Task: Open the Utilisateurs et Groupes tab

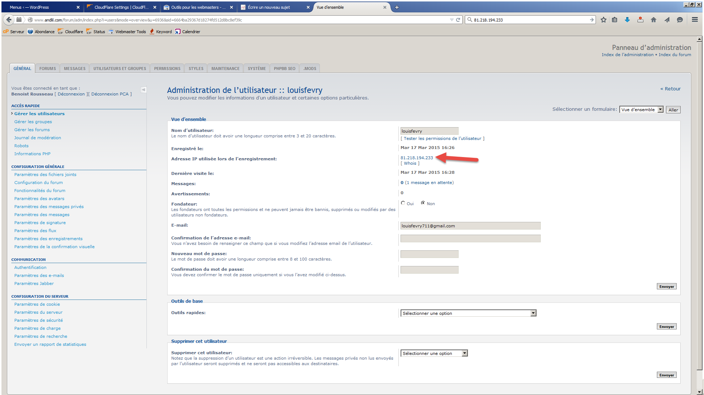Action: tap(119, 69)
